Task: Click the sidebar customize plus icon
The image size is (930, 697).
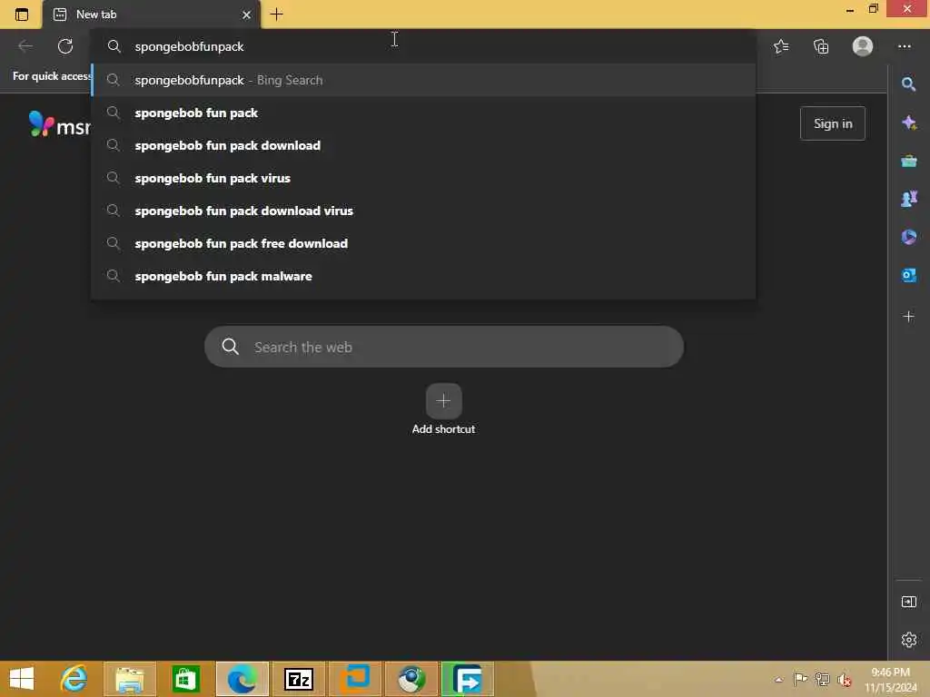Action: [x=908, y=317]
